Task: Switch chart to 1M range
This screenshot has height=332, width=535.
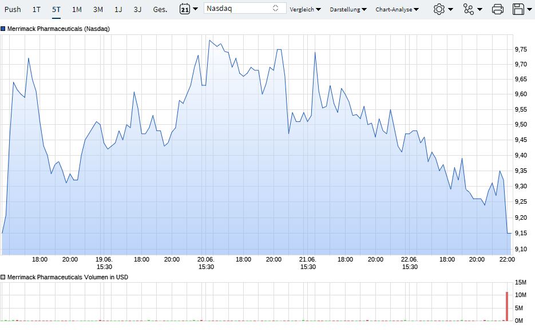Action: [x=77, y=9]
